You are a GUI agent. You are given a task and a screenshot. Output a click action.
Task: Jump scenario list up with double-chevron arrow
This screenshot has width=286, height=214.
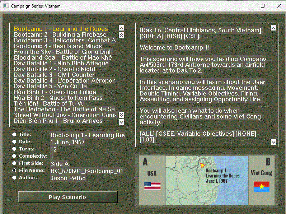coord(122,35)
